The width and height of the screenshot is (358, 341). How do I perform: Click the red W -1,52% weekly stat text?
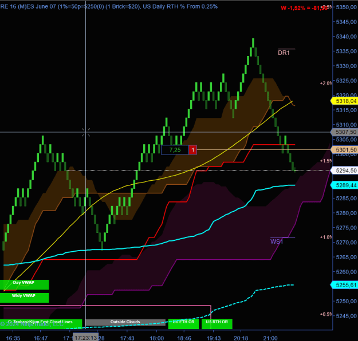coord(304,8)
